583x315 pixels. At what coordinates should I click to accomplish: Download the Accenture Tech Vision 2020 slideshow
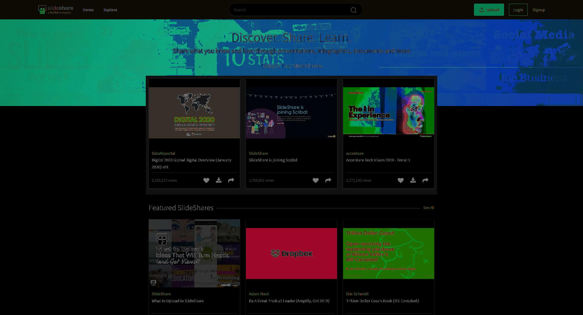coord(413,181)
